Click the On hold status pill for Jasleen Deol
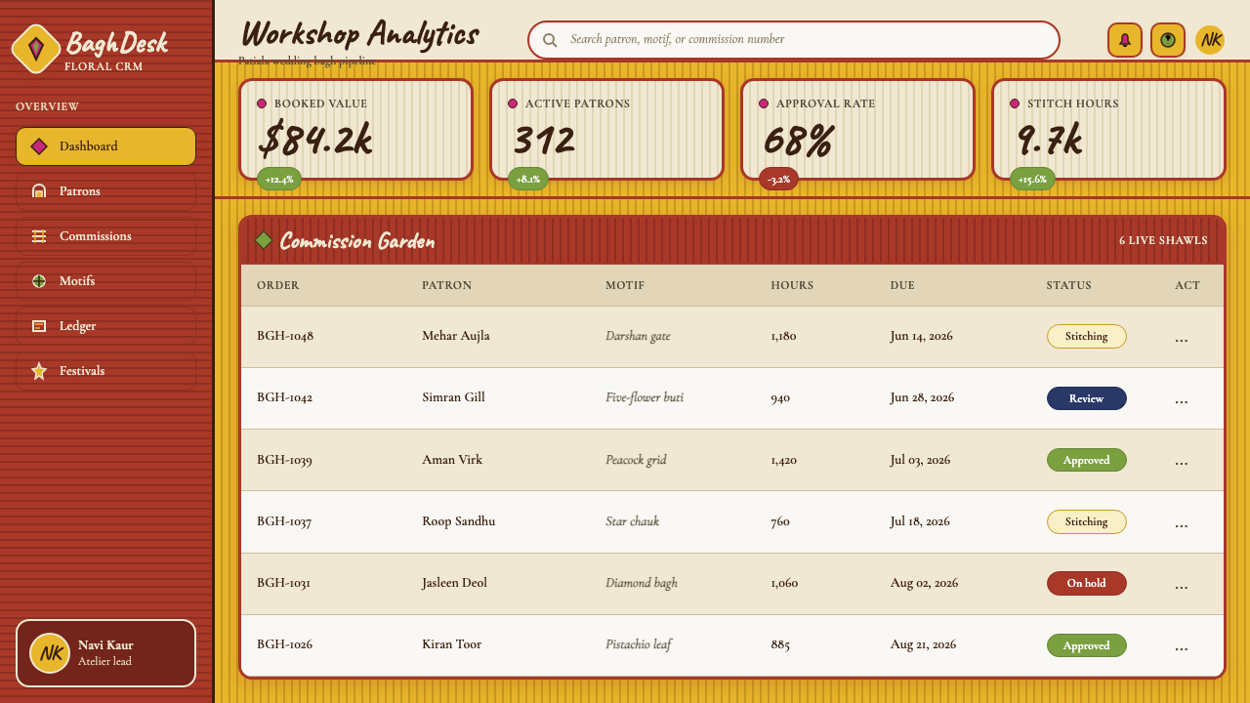The height and width of the screenshot is (703, 1250). click(x=1087, y=583)
